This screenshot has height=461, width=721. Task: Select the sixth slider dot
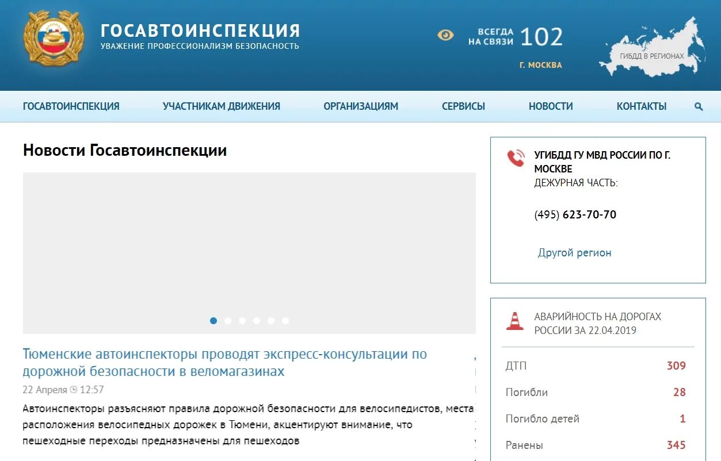tap(285, 321)
